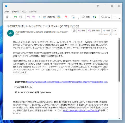Image resolution: width=125 pixels, height=123 pixels.
Task: Expand the Move dropdown arrow
Action: pos(23,17)
